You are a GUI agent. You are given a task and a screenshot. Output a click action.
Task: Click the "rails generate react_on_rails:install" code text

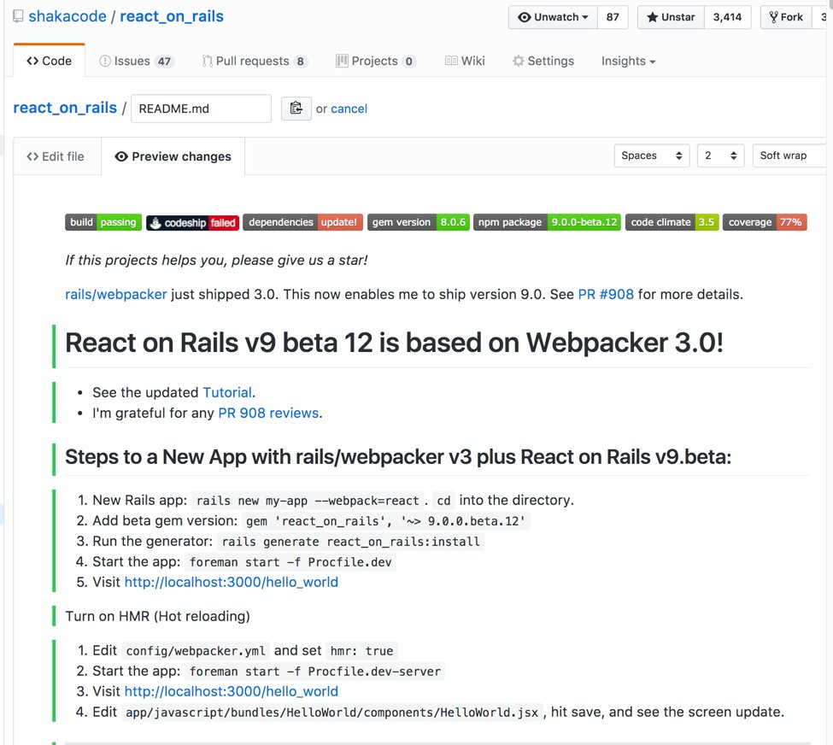coord(350,542)
